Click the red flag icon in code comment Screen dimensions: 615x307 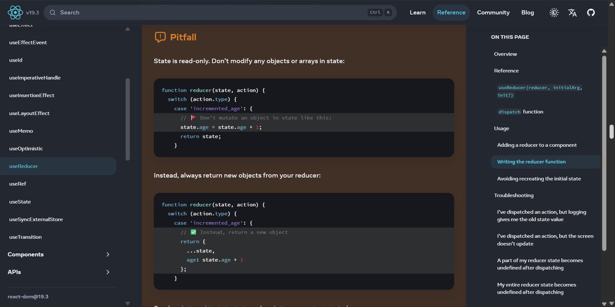[x=193, y=117]
